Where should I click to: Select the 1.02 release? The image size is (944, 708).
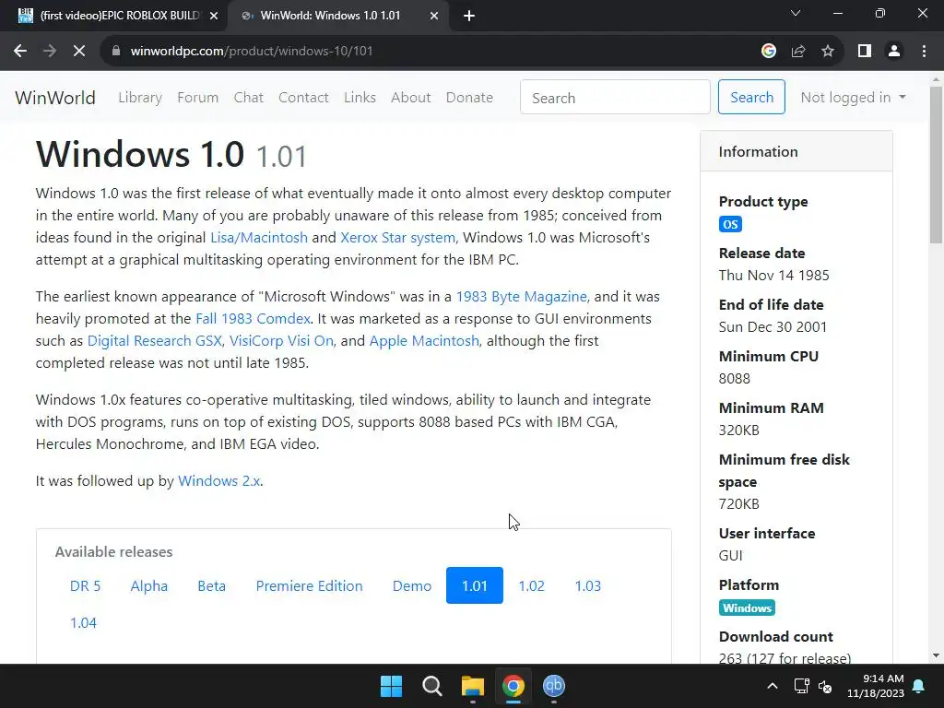532,585
